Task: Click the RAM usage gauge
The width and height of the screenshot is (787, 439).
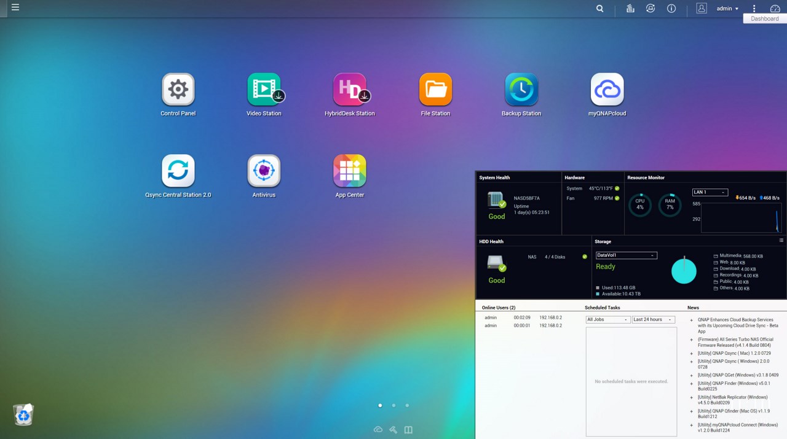Action: coord(670,205)
